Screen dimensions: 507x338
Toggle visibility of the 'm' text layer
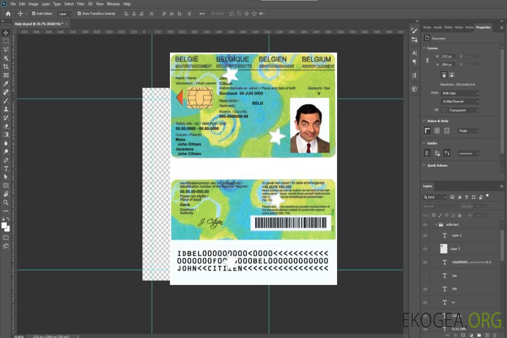pyautogui.click(x=425, y=302)
